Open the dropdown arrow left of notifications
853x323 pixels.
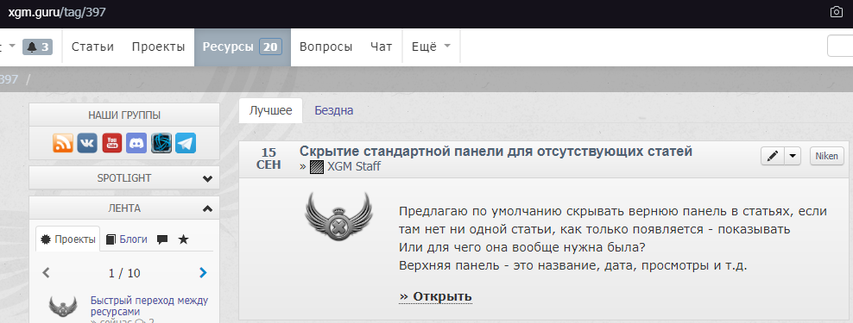pos(11,47)
